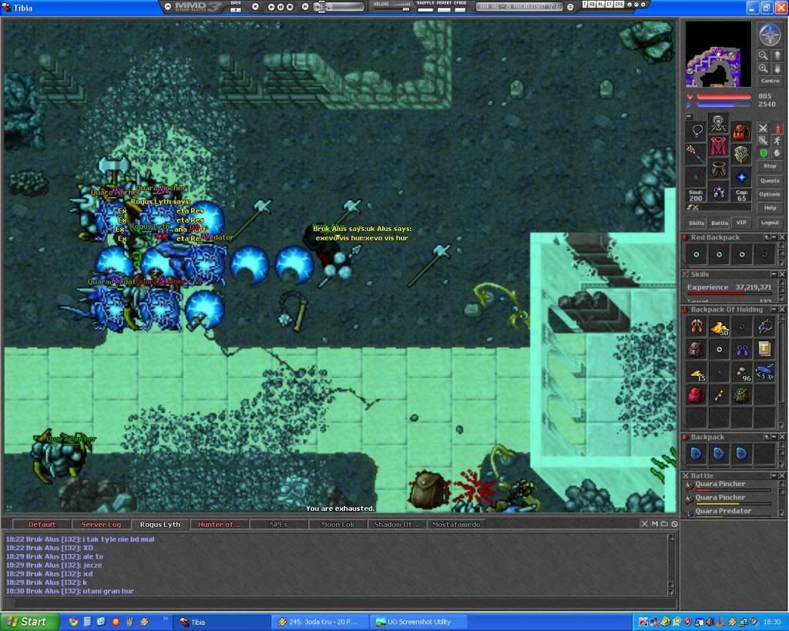Select the 96 mushrooms stack
789x631 pixels.
tap(742, 373)
